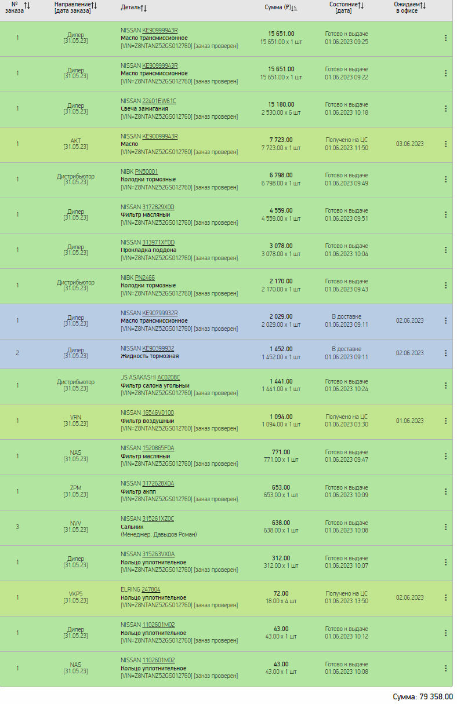Open part link KE90099943R for Масло
This screenshot has width=457, height=704.
point(160,136)
